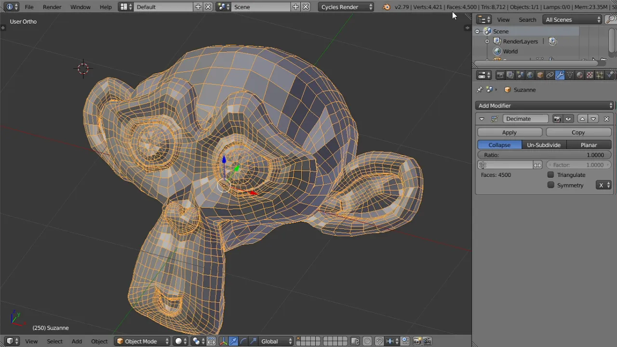Toggle the 3D manipulator axes widget icon
This screenshot has width=617, height=347.
(x=224, y=341)
